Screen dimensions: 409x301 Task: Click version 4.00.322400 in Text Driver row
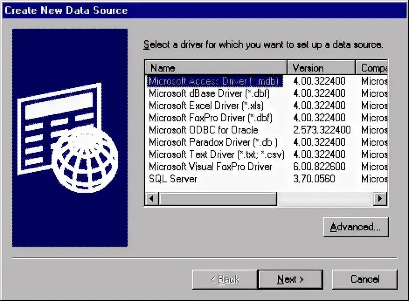(319, 154)
